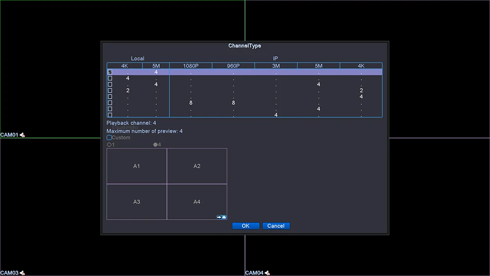The image size is (490, 276).
Task: Select preview cell A2
Action: coord(197,166)
